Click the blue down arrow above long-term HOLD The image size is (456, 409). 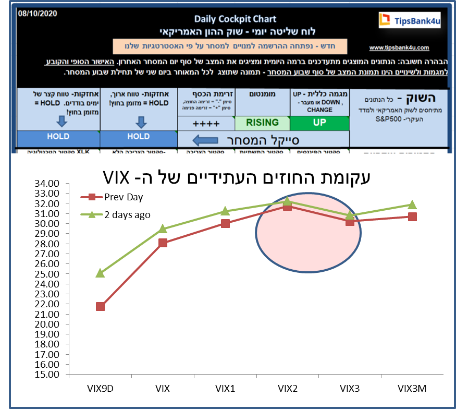[x=141, y=122]
